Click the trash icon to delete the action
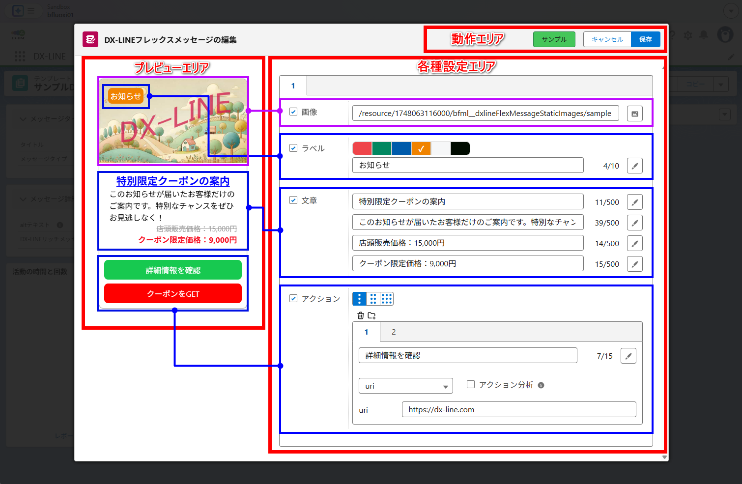742x484 pixels. click(x=361, y=315)
